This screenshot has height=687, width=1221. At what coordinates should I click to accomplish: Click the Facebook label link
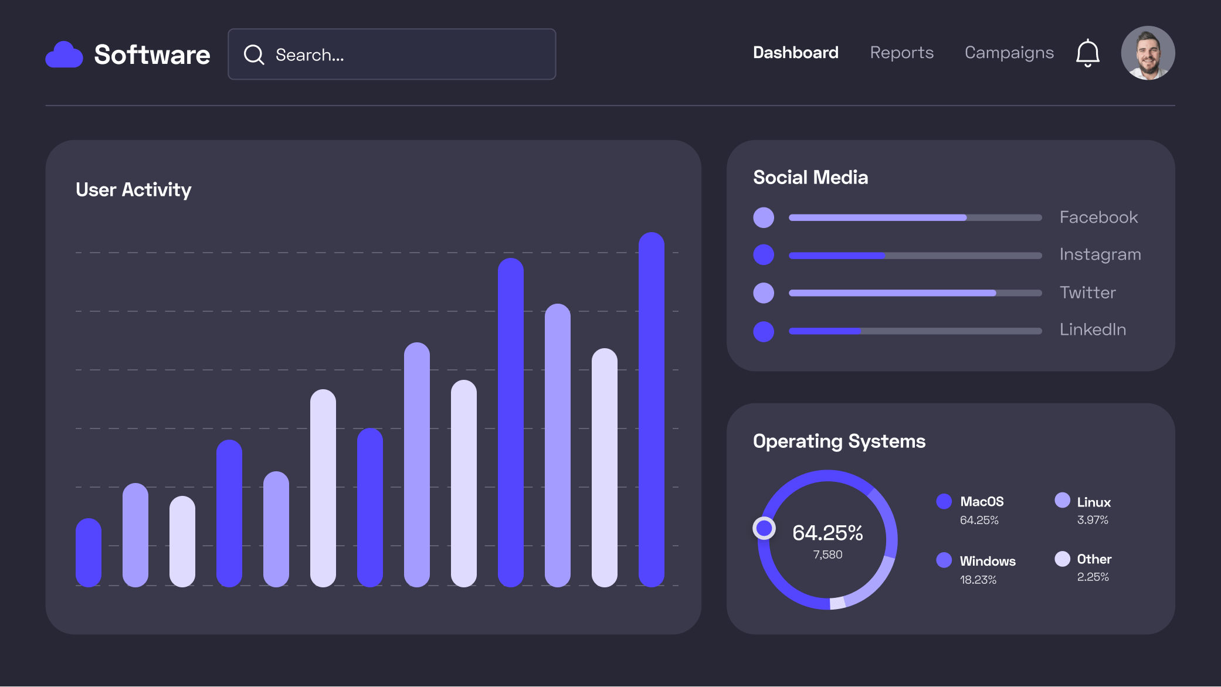pos(1098,217)
